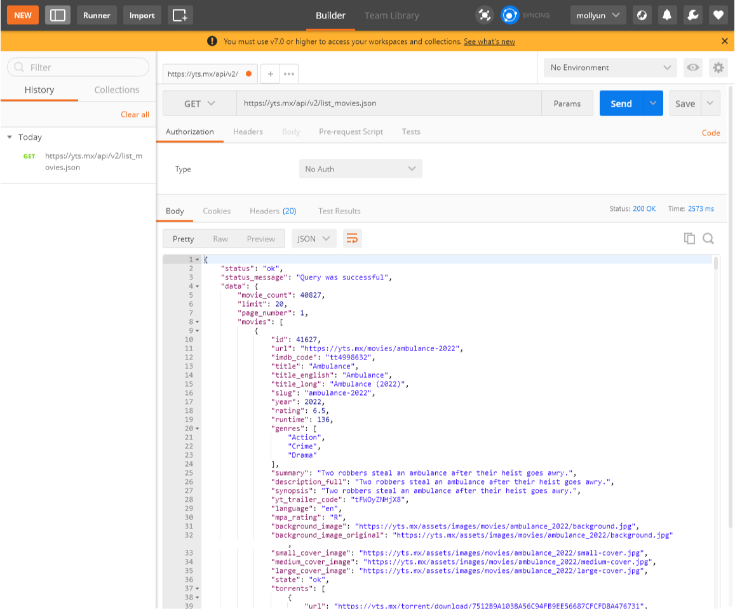The height and width of the screenshot is (609, 735).
Task: Open the Send button dropdown arrow
Action: (x=653, y=103)
